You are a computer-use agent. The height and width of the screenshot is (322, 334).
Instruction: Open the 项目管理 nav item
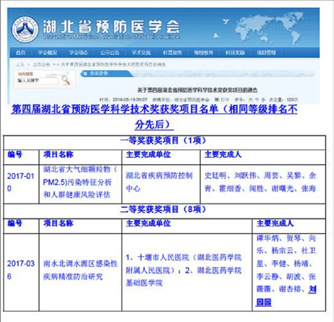[266, 52]
